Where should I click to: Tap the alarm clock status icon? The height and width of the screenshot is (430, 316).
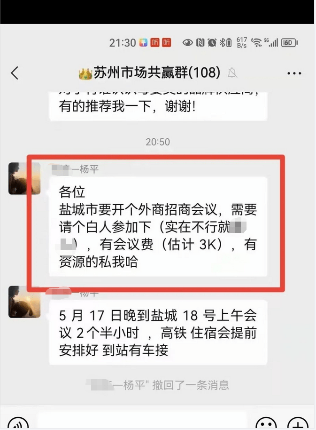pyautogui.click(x=212, y=42)
